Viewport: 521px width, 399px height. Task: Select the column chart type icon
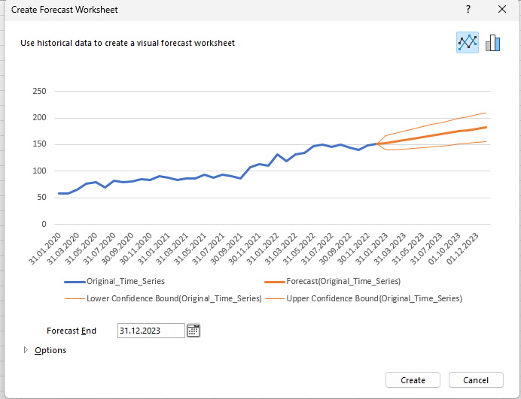click(x=492, y=43)
